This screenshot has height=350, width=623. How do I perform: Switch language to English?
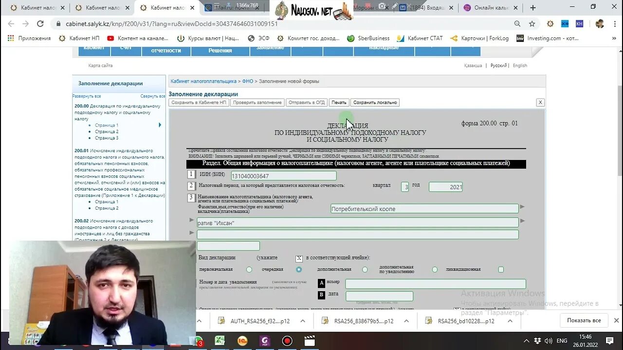520,66
